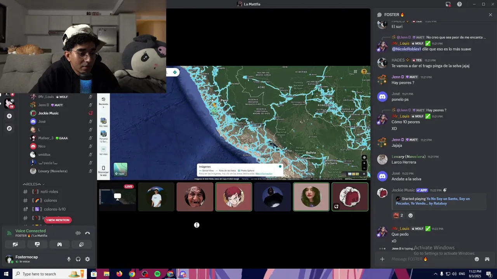Click the share your screen button
The image size is (497, 279).
[37, 245]
